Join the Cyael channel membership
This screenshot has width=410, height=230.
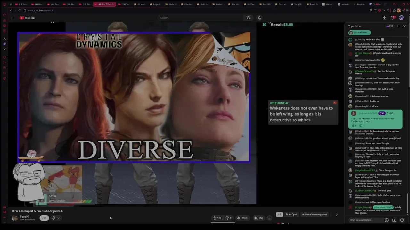pyautogui.click(x=44, y=218)
